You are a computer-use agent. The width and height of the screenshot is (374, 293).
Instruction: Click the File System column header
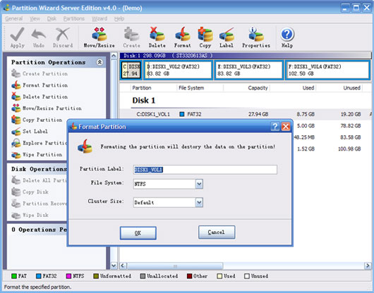pyautogui.click(x=191, y=88)
